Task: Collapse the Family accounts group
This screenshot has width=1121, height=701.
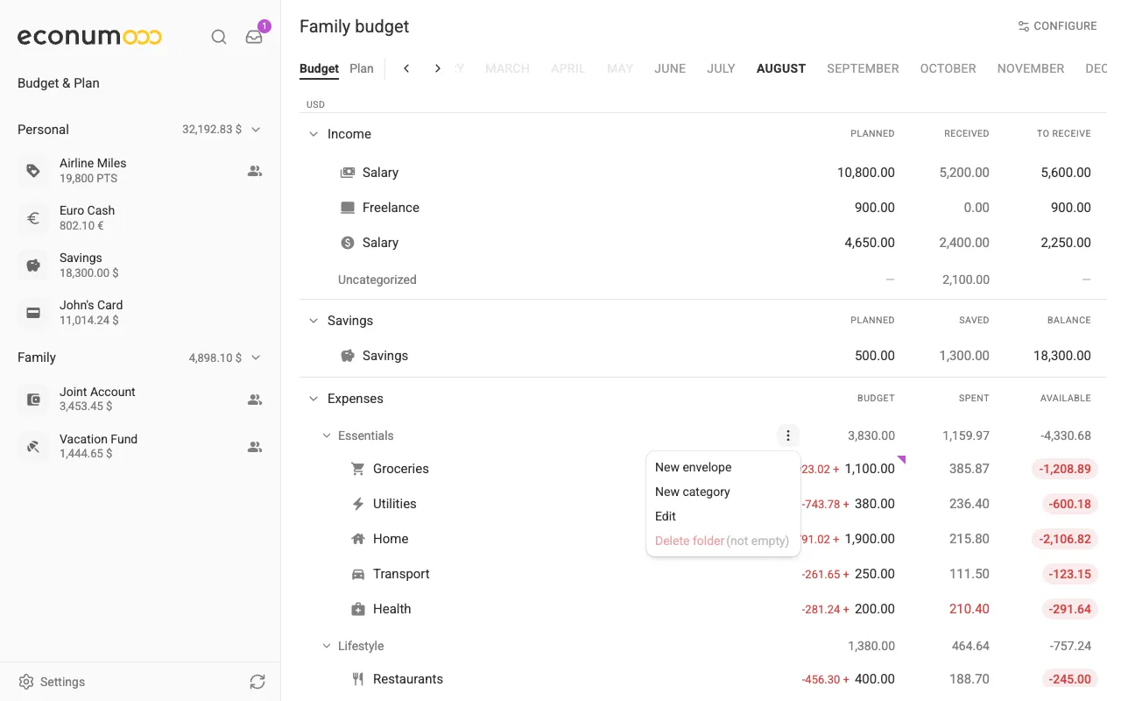Action: [x=256, y=358]
